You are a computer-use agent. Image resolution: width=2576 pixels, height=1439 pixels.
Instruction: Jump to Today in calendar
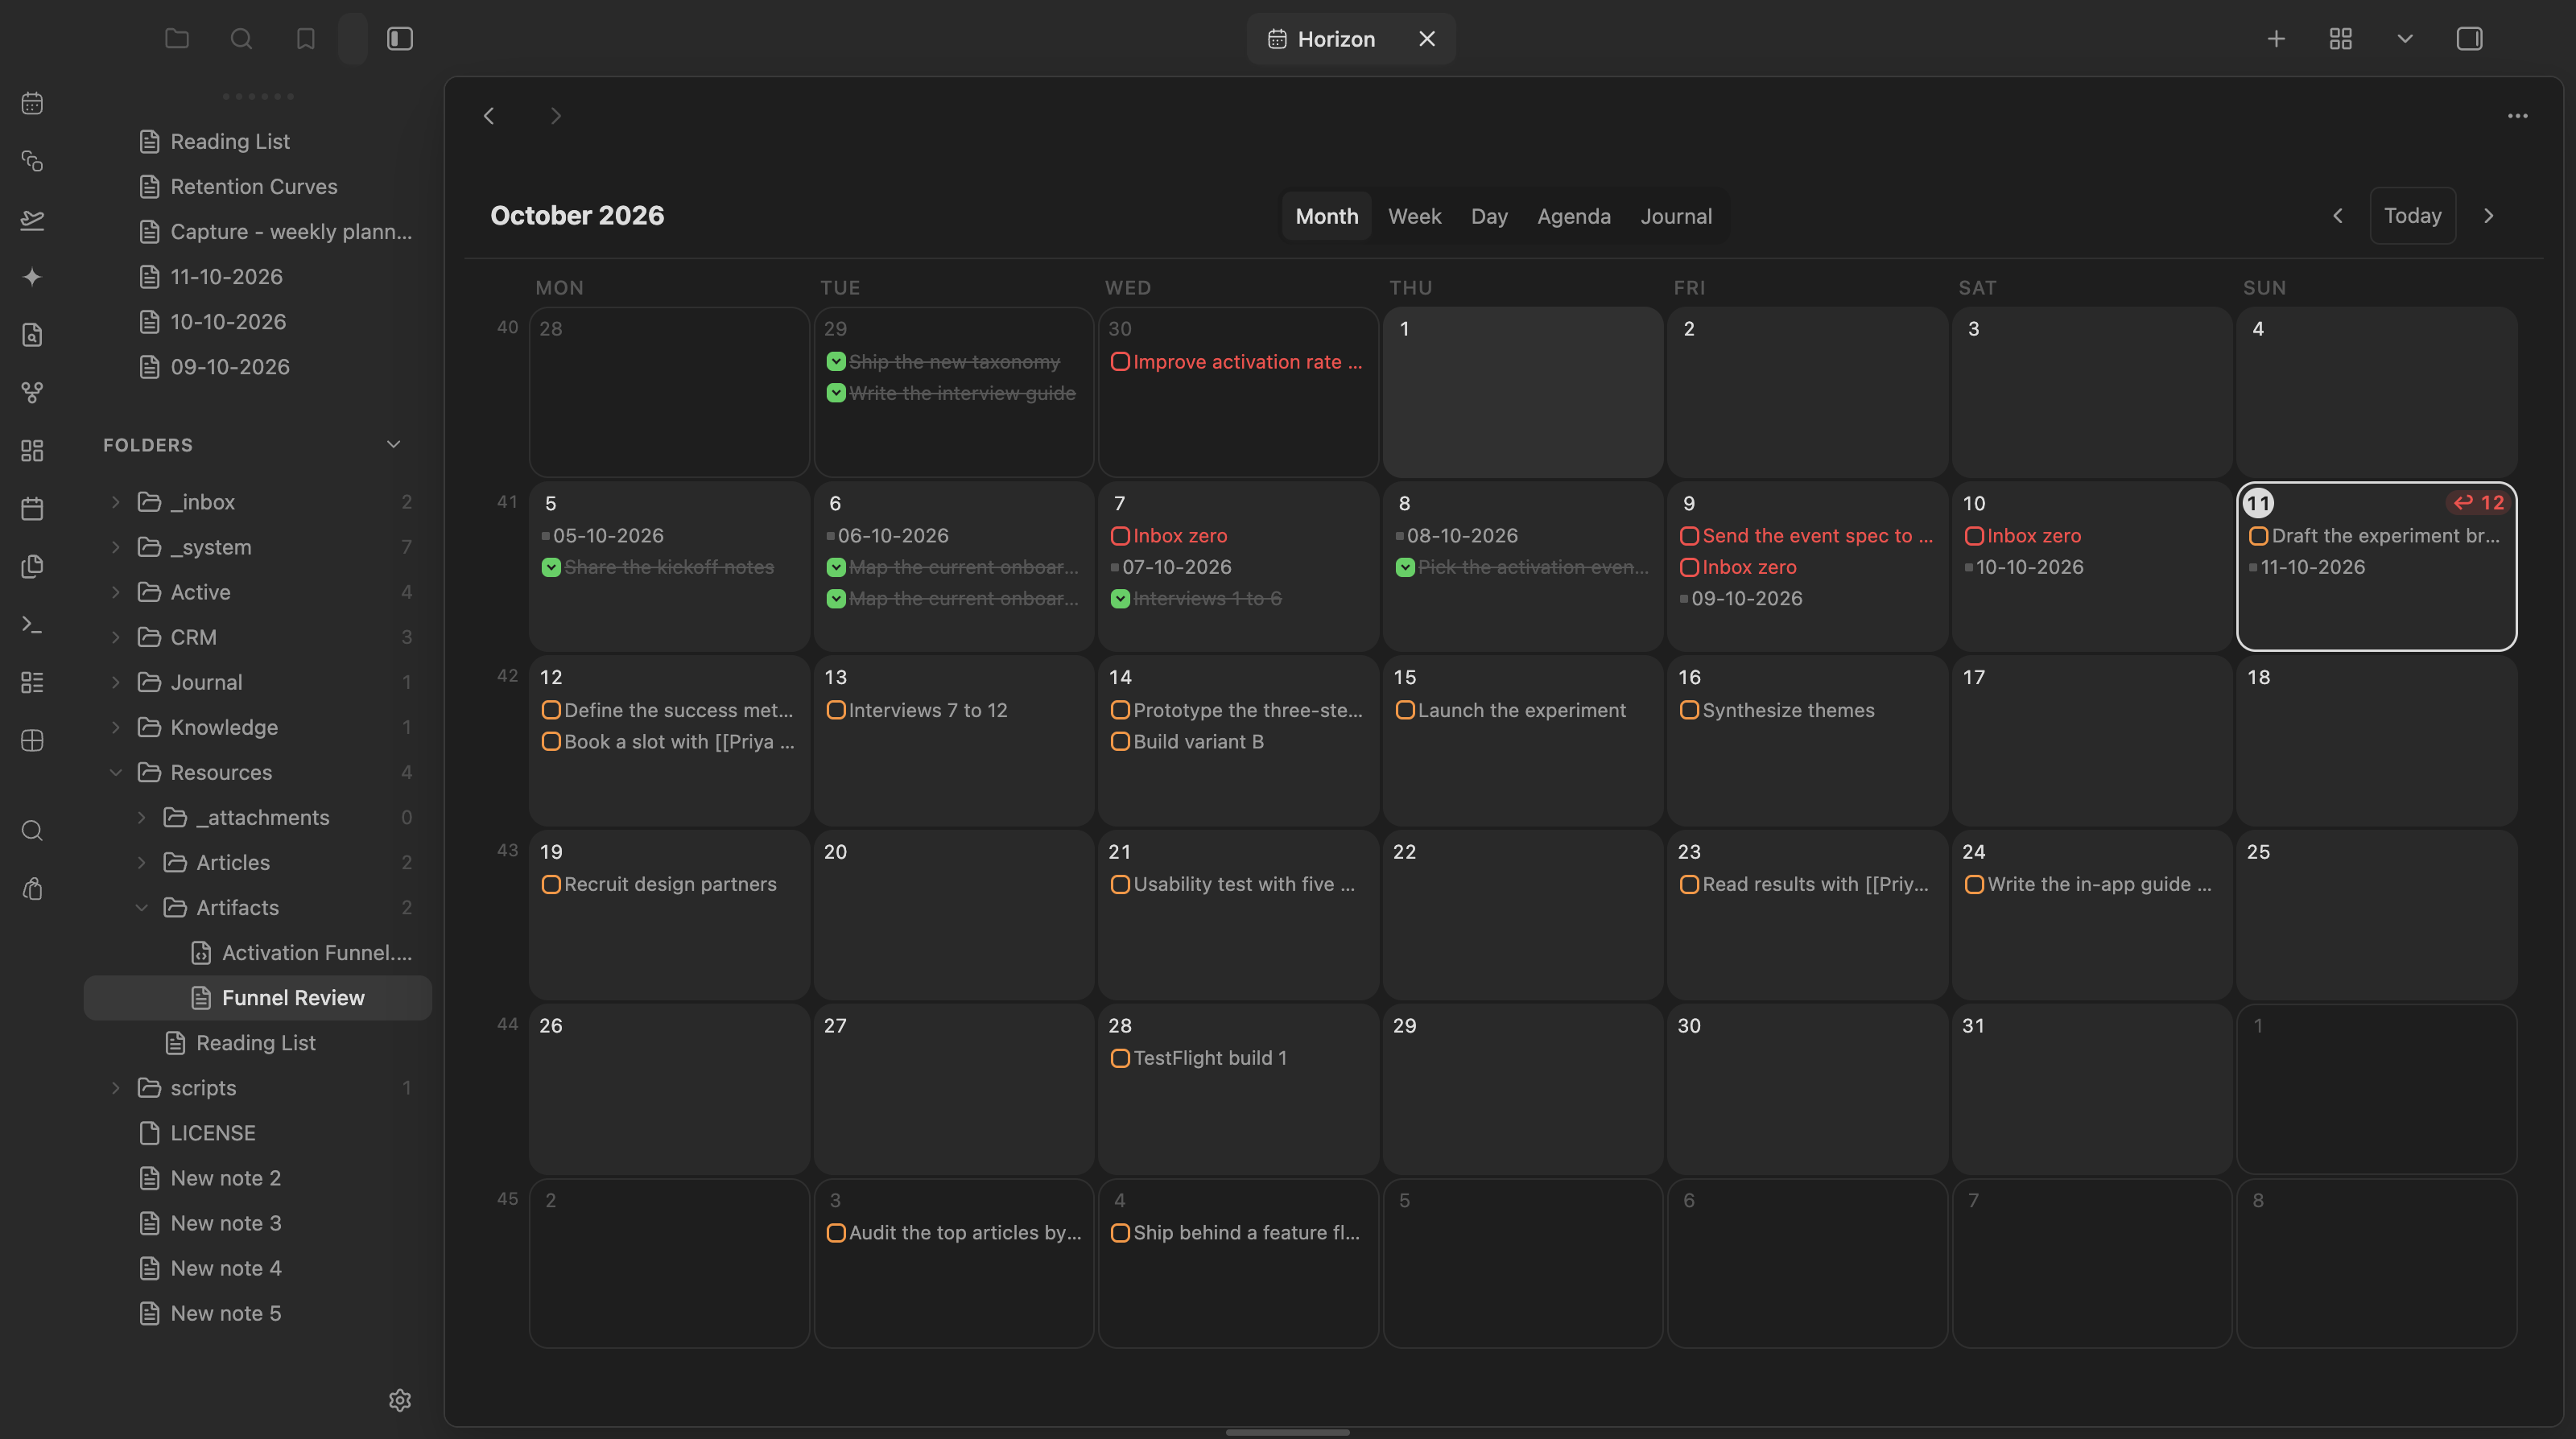click(x=2412, y=216)
